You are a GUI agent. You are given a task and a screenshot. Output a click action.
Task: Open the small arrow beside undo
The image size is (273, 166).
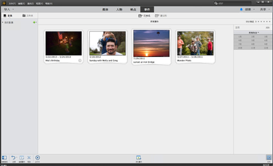point(17,157)
